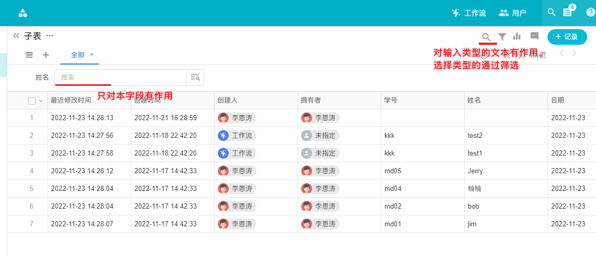Open the 用户 menu

pos(512,13)
